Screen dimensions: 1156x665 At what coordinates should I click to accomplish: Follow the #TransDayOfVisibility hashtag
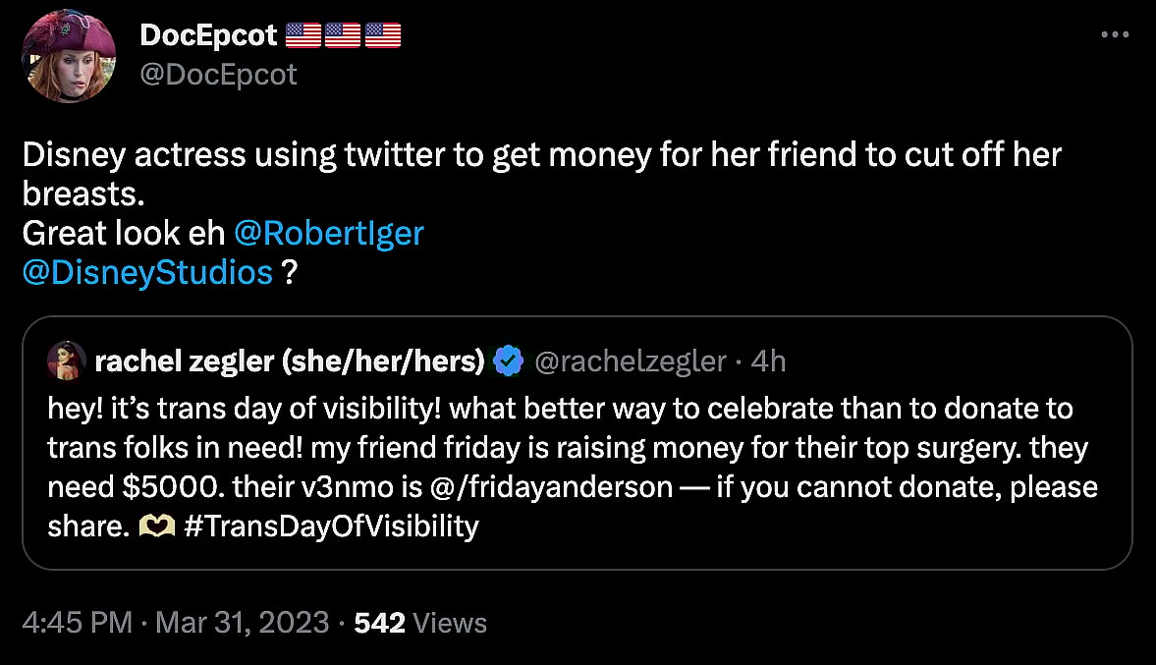pyautogui.click(x=331, y=526)
